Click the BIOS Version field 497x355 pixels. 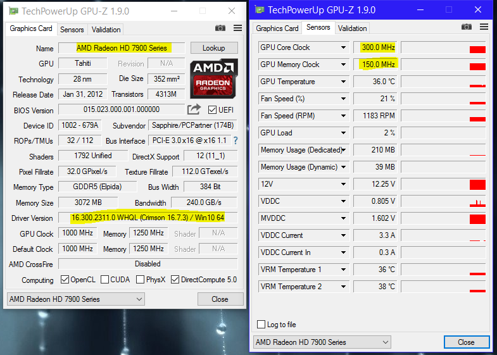coord(122,109)
